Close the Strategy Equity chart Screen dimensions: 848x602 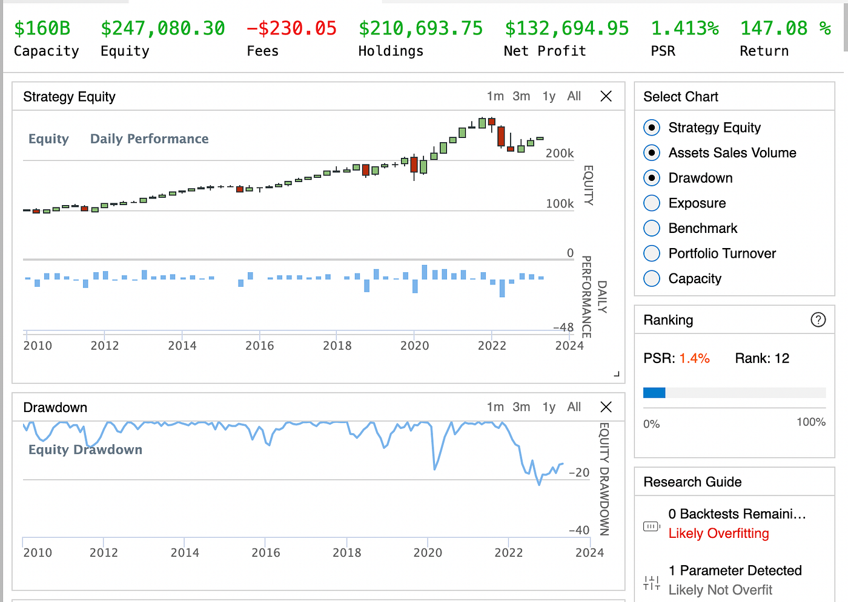[606, 96]
